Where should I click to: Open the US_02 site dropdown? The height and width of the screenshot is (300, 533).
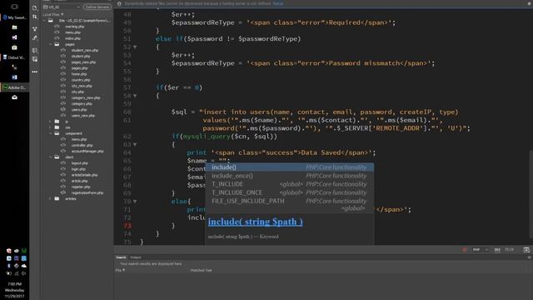62,7
